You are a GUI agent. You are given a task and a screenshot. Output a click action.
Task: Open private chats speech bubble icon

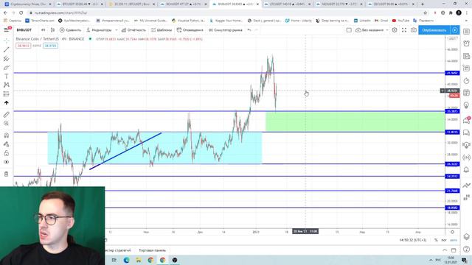466,132
